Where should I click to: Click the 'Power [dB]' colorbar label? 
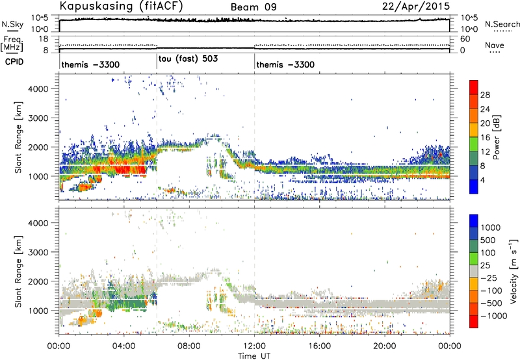tap(497, 137)
